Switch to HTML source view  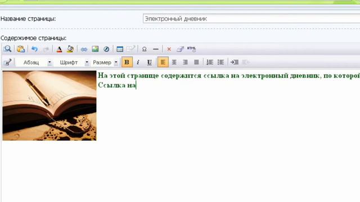point(191,49)
